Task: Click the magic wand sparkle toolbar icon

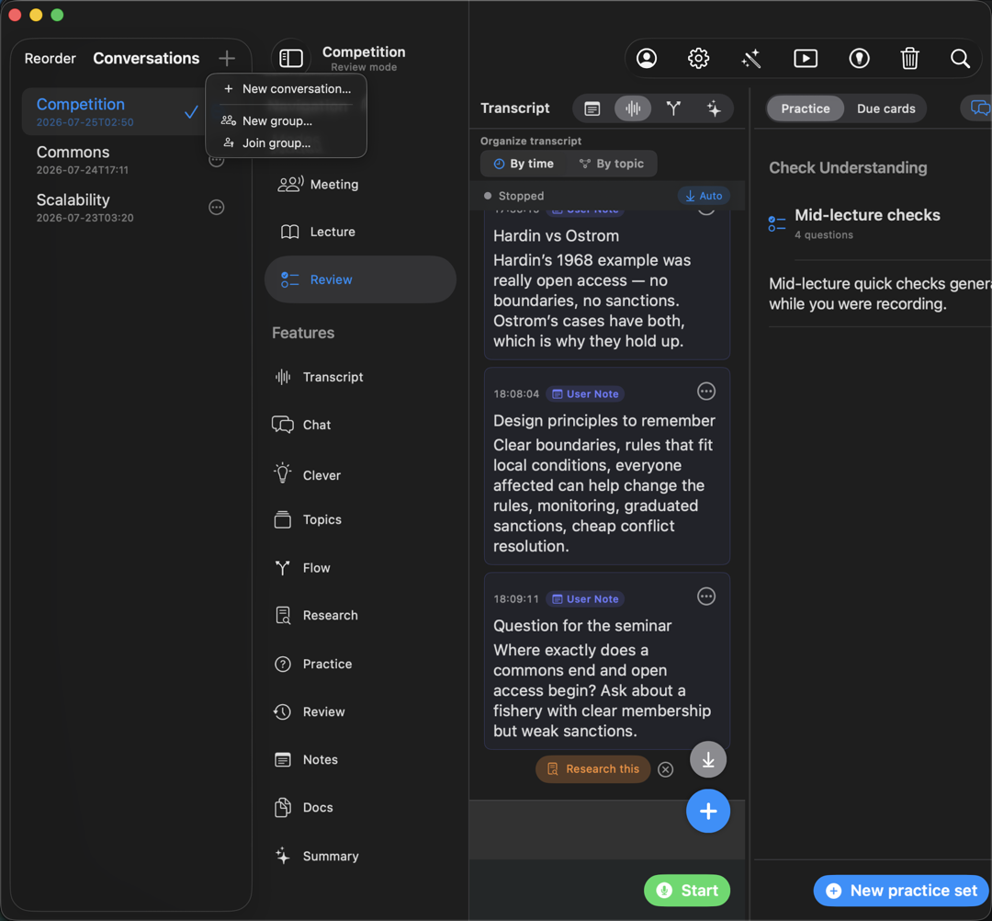Action: tap(751, 58)
